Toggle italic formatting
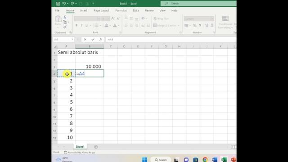288x162 pixels. pyautogui.click(x=81, y=26)
